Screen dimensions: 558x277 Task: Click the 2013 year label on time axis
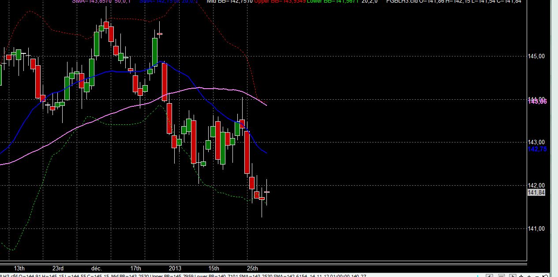tap(175, 268)
